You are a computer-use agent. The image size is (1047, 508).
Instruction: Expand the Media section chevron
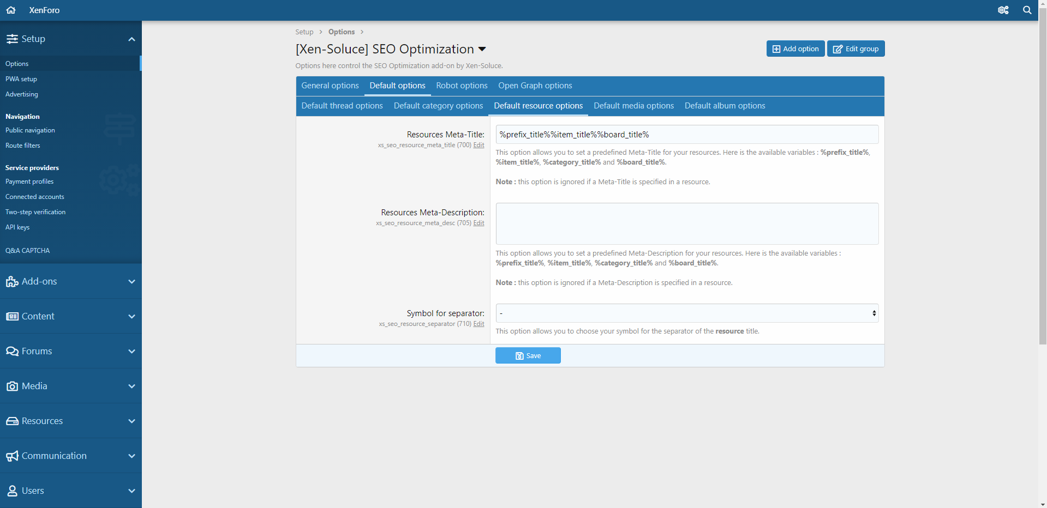tap(131, 386)
